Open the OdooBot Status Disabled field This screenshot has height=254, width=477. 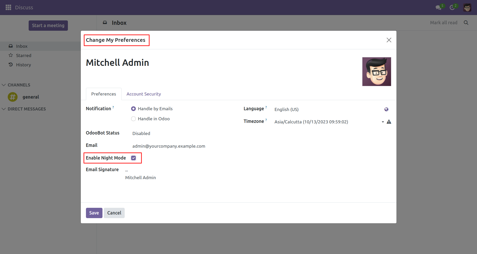click(141, 133)
